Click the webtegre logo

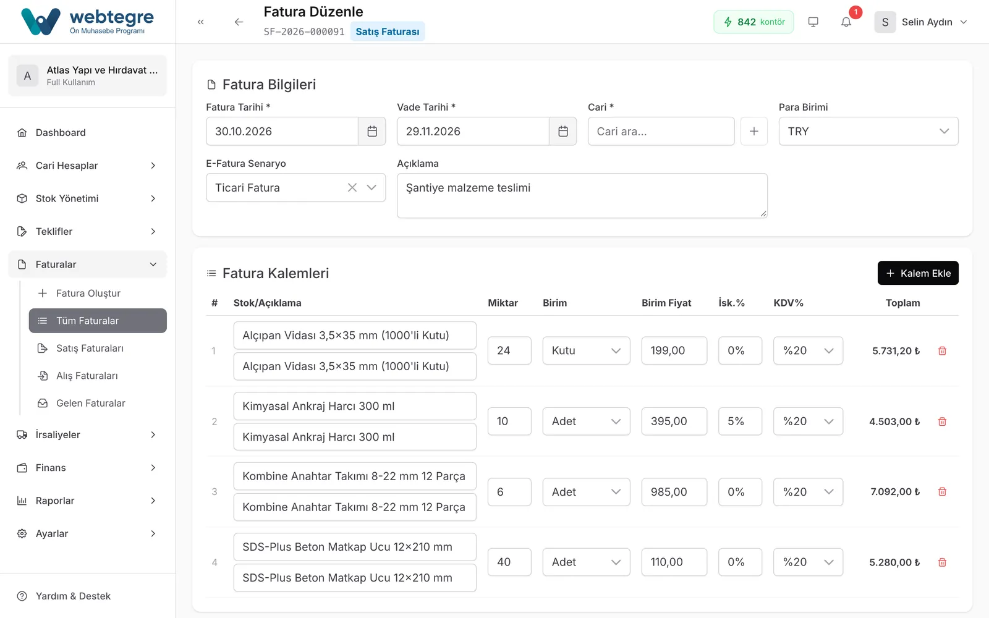[x=87, y=22]
